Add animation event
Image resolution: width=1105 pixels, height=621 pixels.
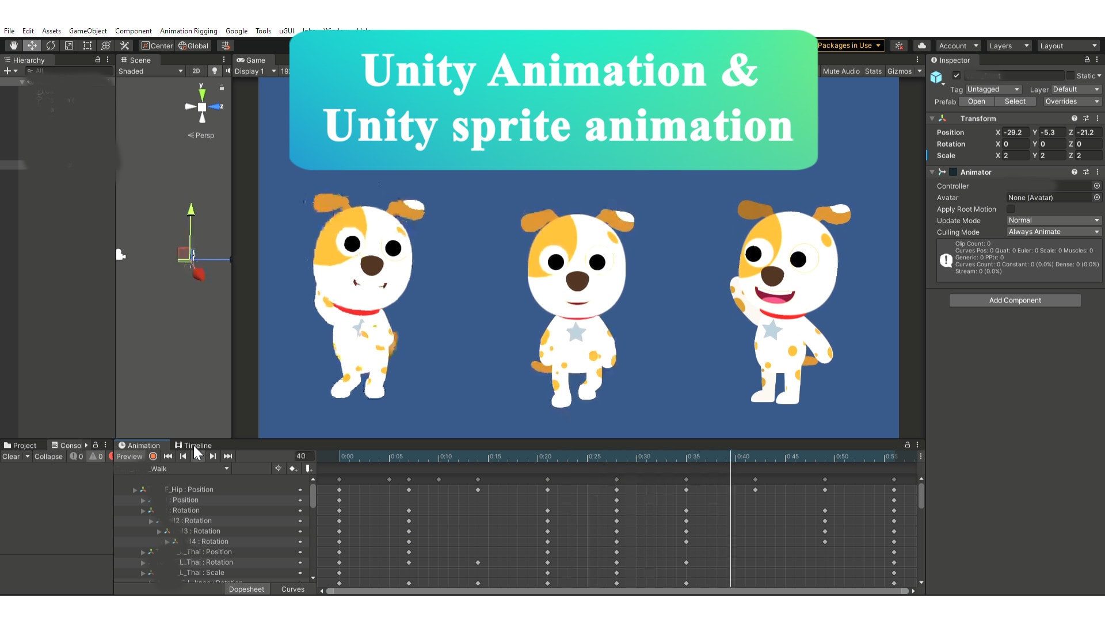coord(308,469)
